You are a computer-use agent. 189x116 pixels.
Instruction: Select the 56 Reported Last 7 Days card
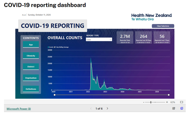[x=162, y=38]
